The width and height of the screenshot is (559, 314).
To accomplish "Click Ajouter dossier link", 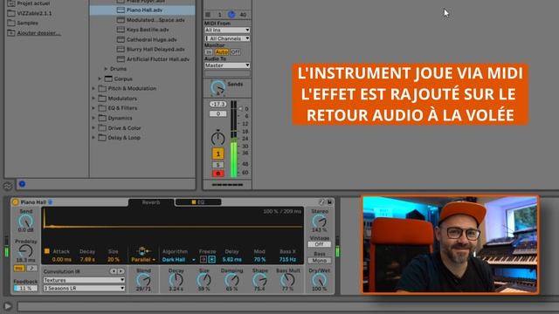I will point(38,33).
